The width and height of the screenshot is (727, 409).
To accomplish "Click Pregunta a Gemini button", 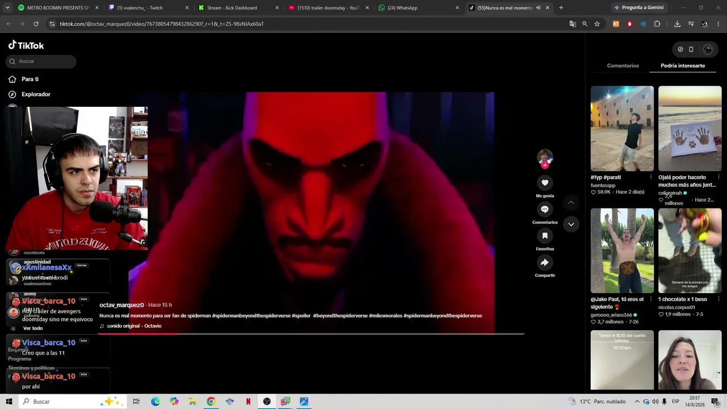I will tap(638, 8).
